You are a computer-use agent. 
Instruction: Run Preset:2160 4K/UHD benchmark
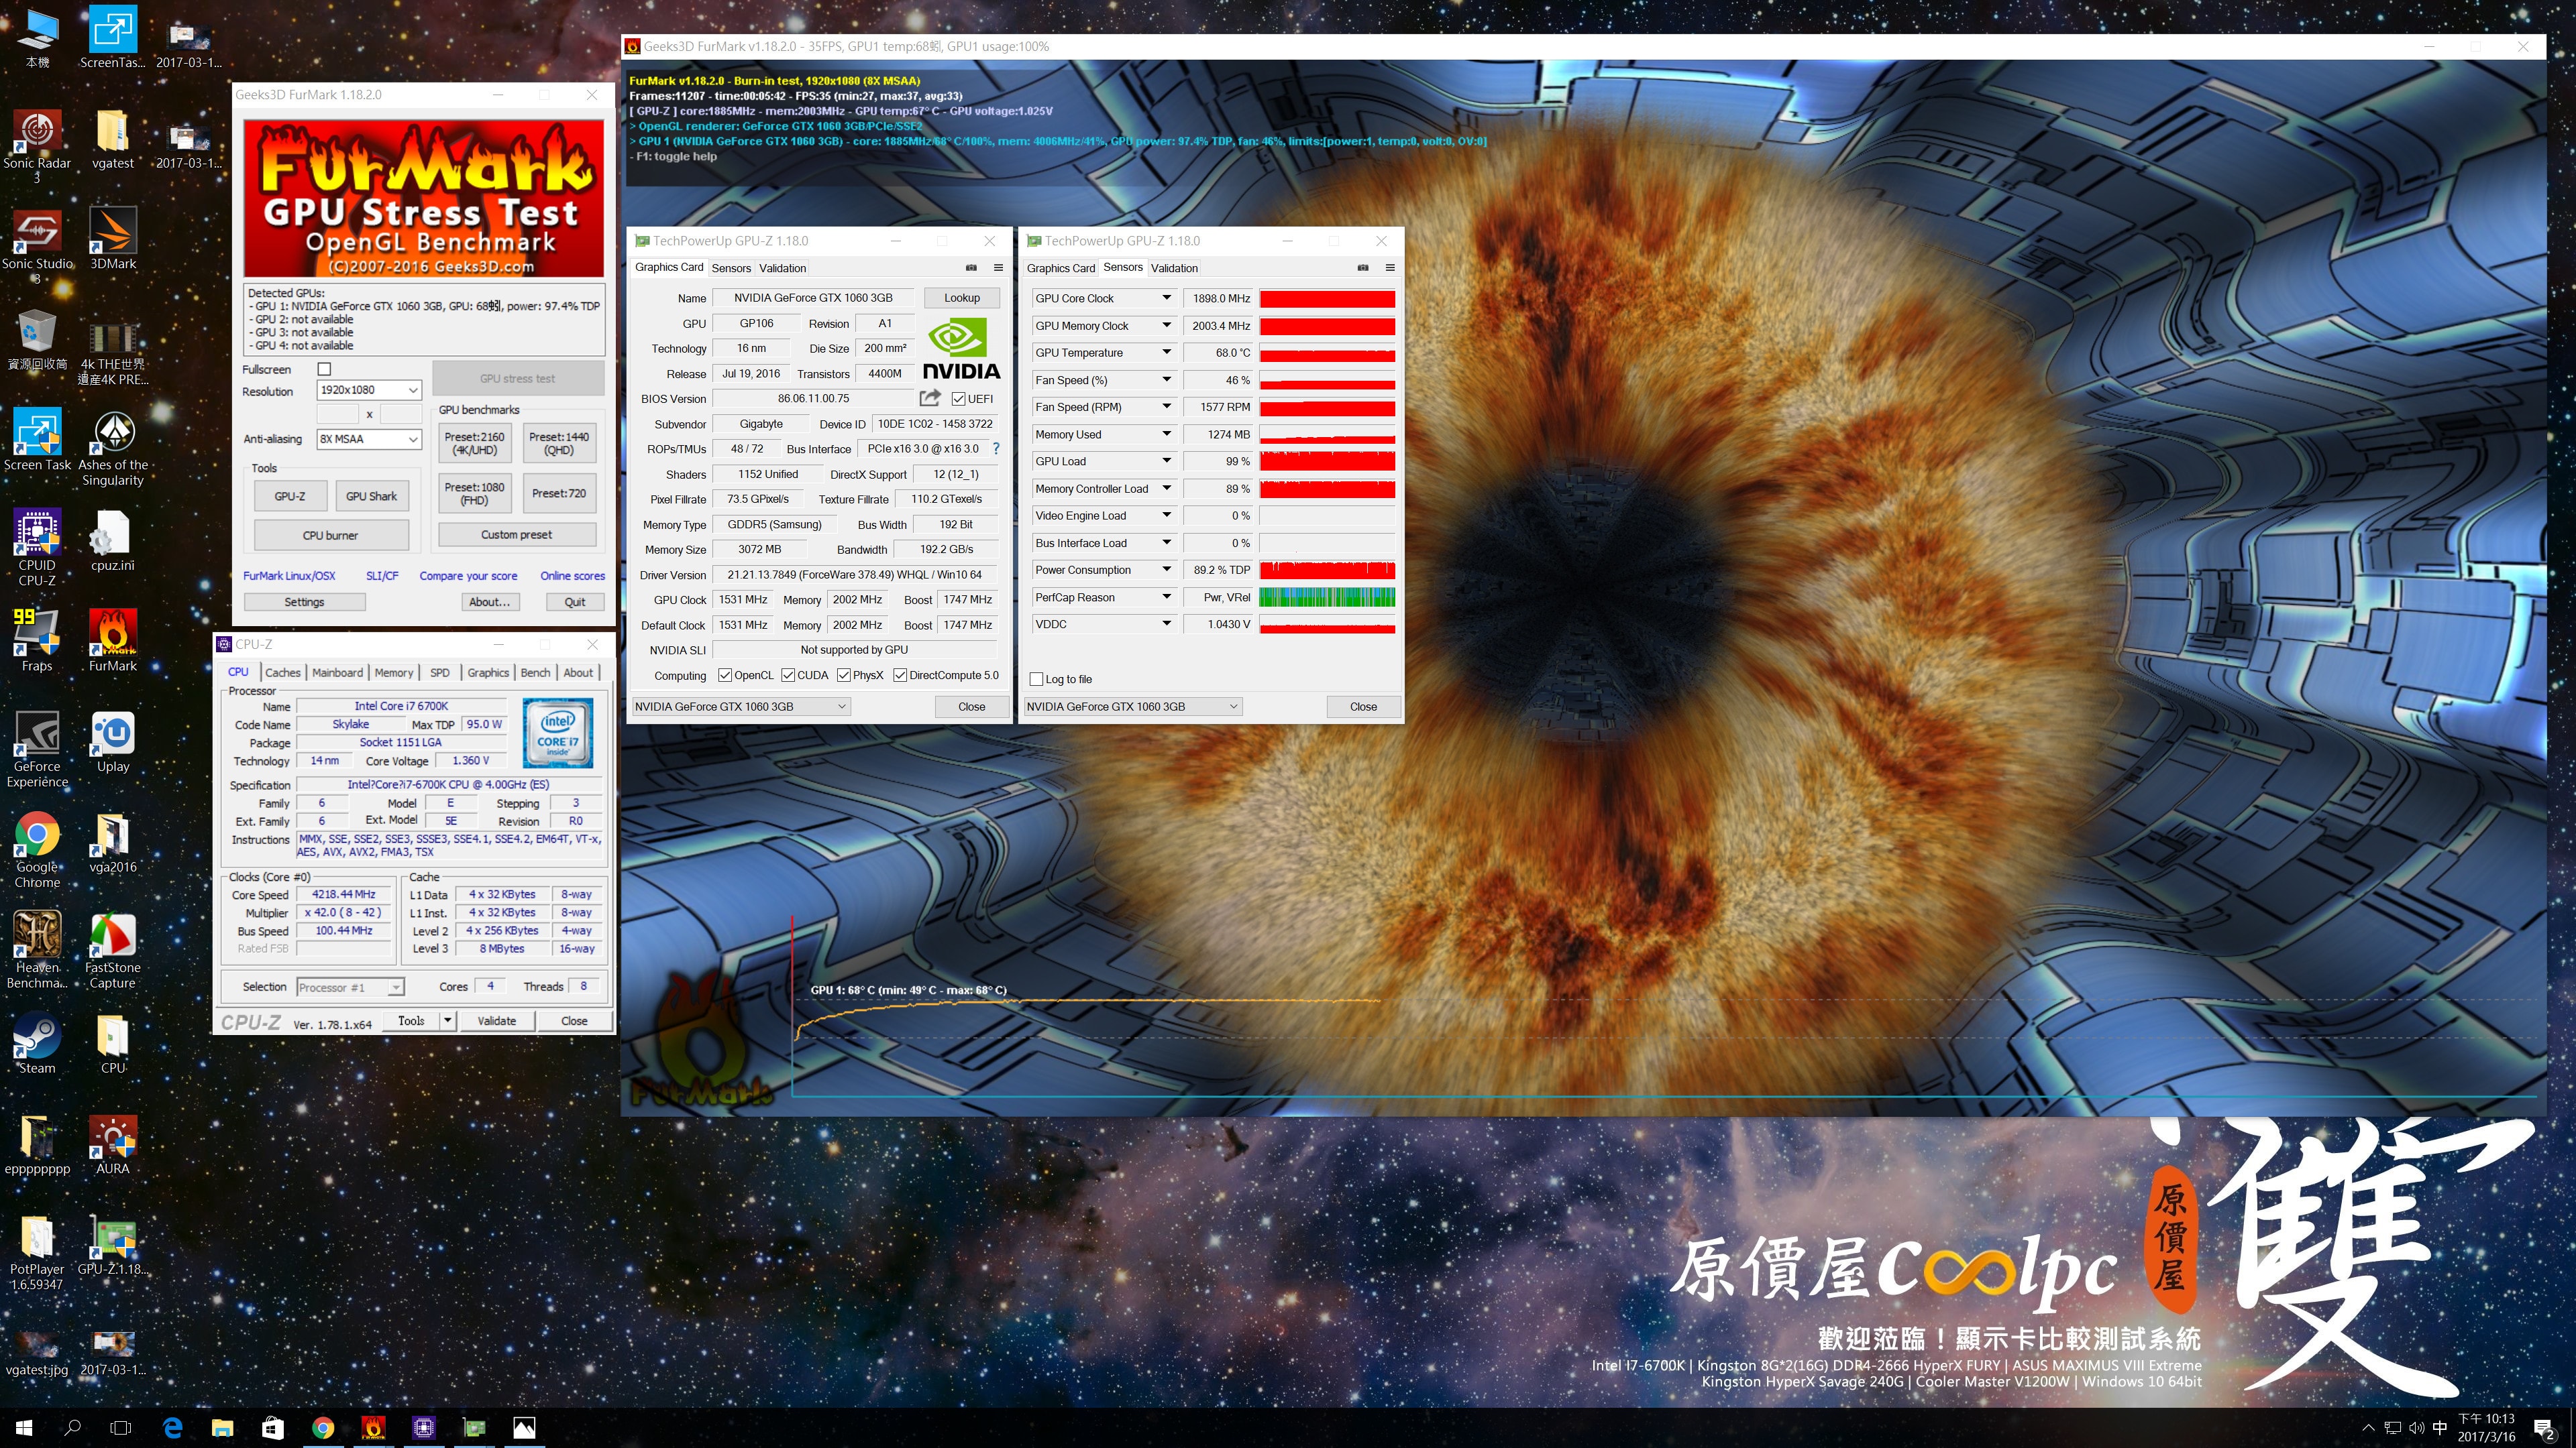pos(474,442)
